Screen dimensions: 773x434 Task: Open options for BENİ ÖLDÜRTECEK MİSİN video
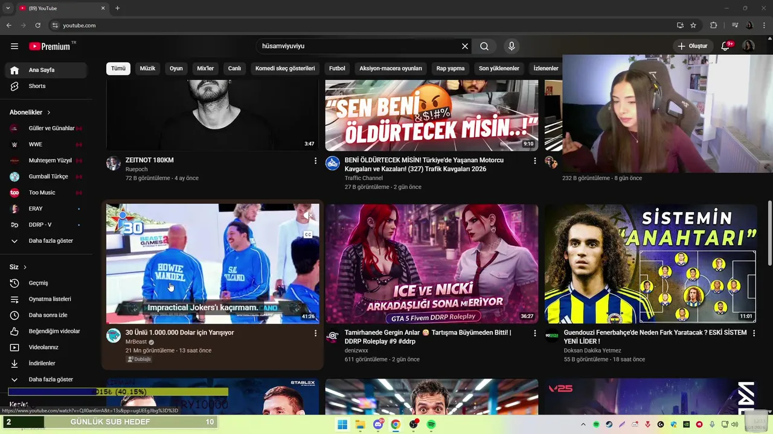pos(534,161)
